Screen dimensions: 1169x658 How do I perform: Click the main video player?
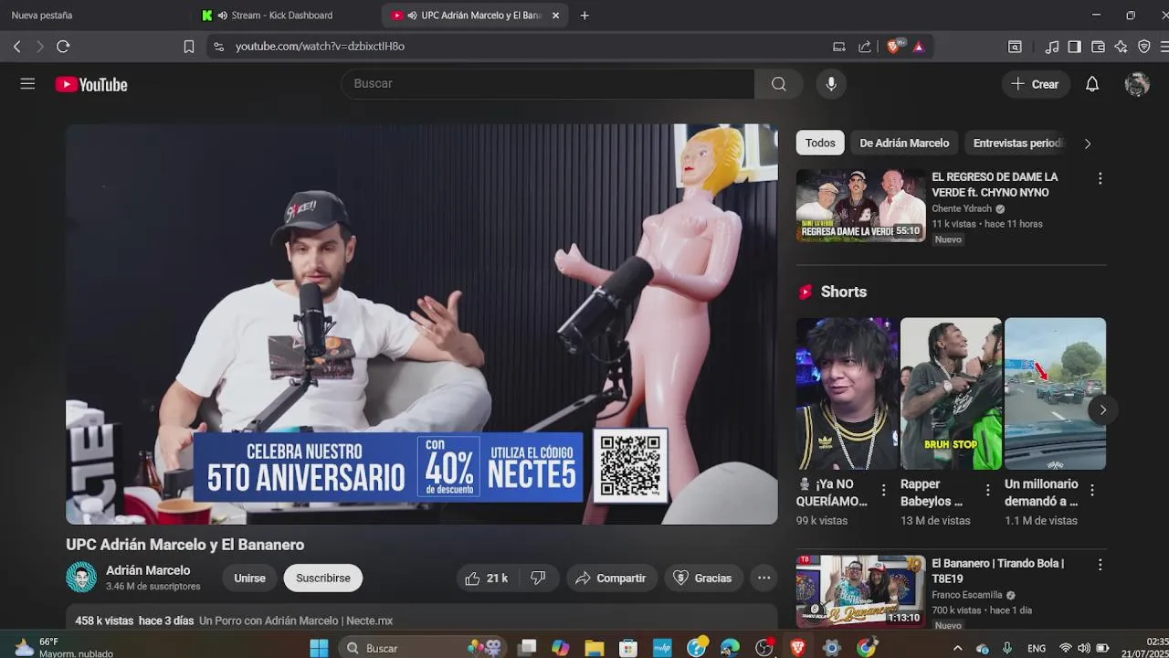[422, 324]
